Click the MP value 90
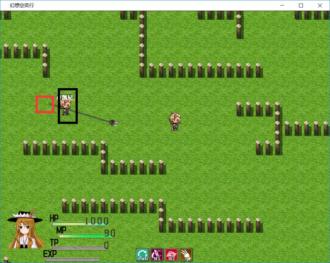Image resolution: width=330 pixels, height=263 pixels. click(x=110, y=233)
